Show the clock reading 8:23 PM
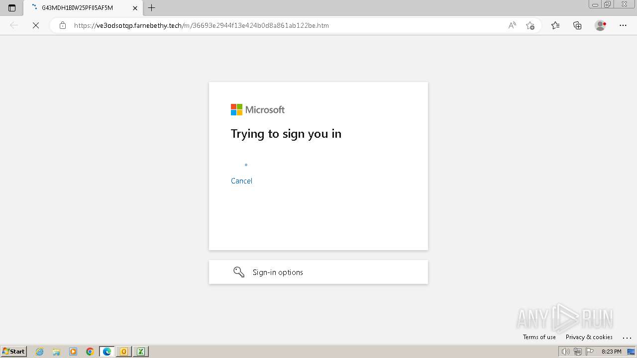Image resolution: width=637 pixels, height=358 pixels. point(611,352)
